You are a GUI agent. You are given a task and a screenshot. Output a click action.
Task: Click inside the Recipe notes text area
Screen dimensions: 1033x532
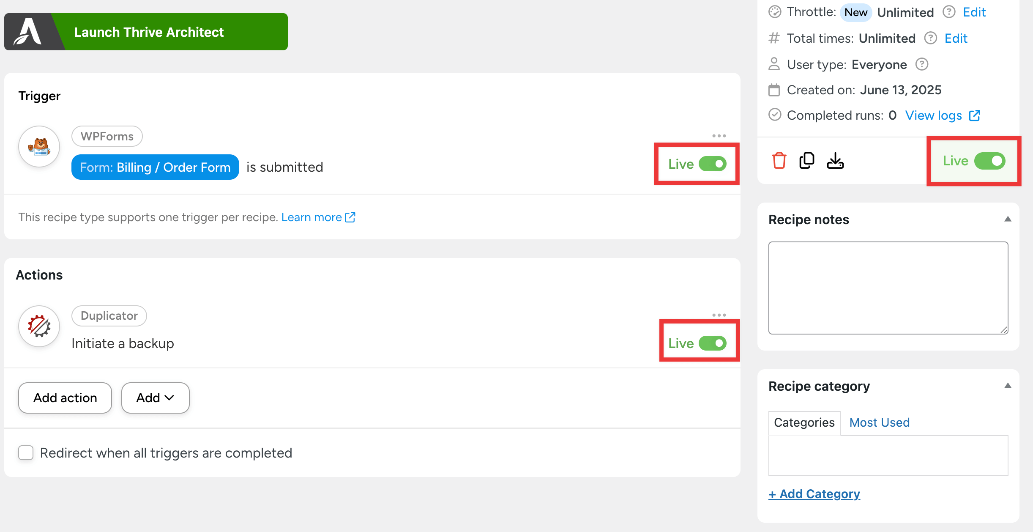tap(888, 288)
